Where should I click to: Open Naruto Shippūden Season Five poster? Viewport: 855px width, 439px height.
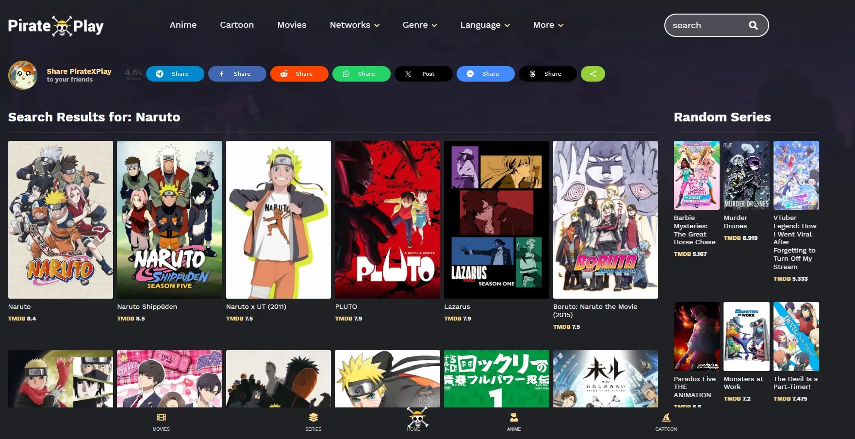click(x=169, y=219)
